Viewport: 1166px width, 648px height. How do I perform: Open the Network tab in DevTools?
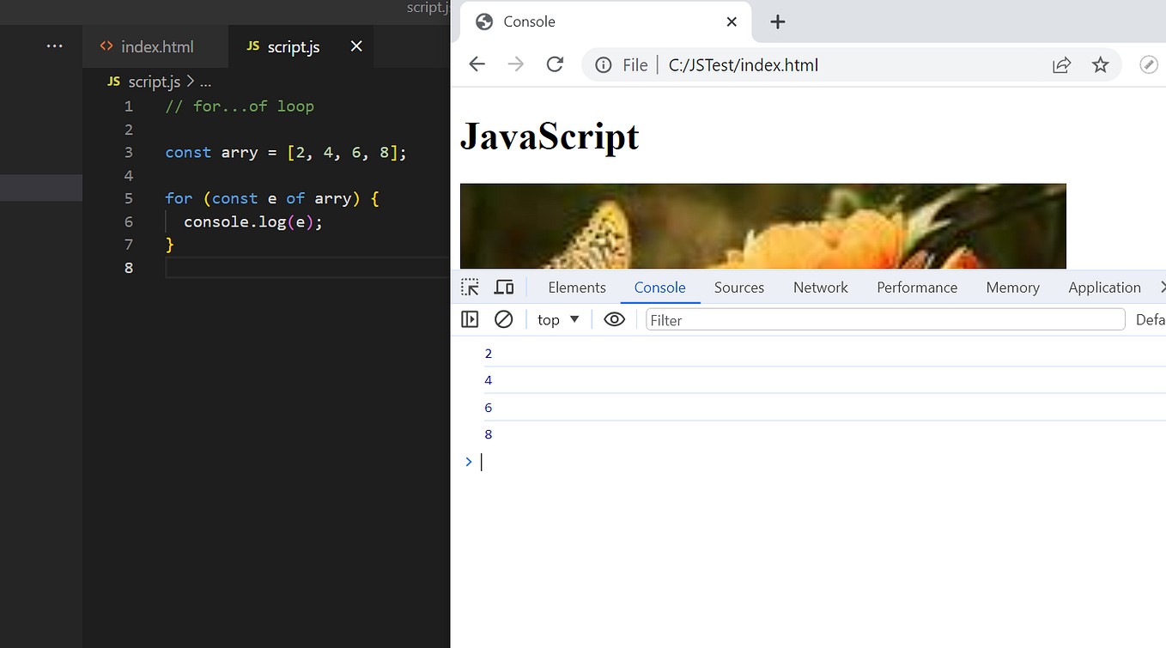[820, 288]
